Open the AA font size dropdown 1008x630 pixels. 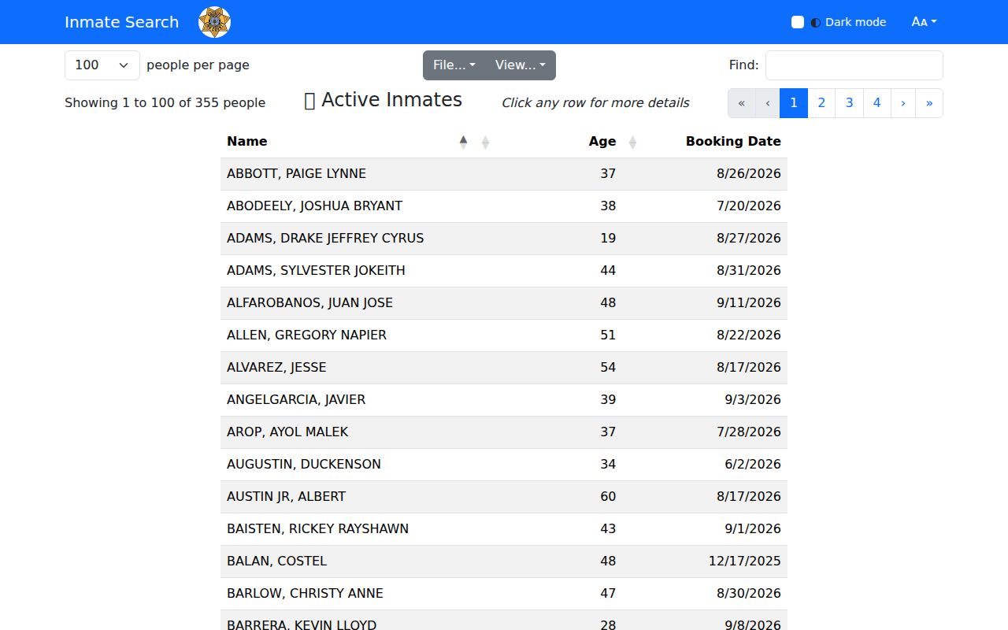924,22
